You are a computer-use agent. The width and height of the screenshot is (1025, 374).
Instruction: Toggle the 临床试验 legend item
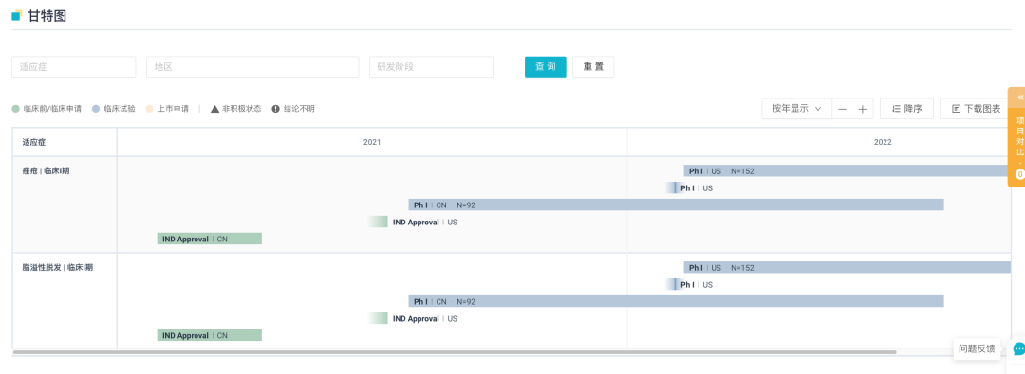(x=114, y=109)
